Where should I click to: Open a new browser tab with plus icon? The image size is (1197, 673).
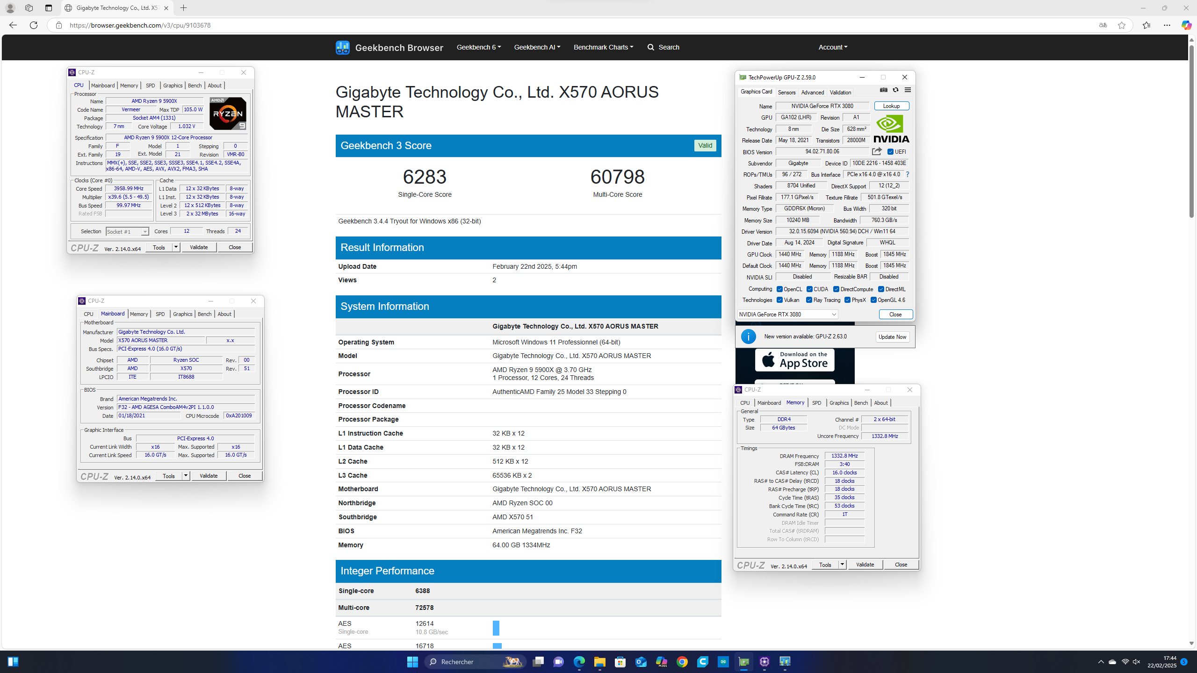(x=183, y=8)
